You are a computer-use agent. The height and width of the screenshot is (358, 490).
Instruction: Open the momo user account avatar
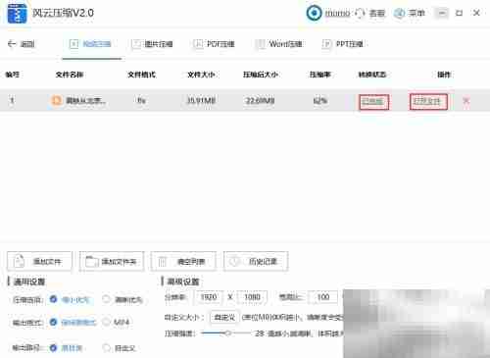314,13
